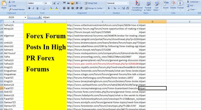Apply the yellow fill color bucket
Image resolution: width=201 pixels, height=110 pixels.
coord(51,8)
